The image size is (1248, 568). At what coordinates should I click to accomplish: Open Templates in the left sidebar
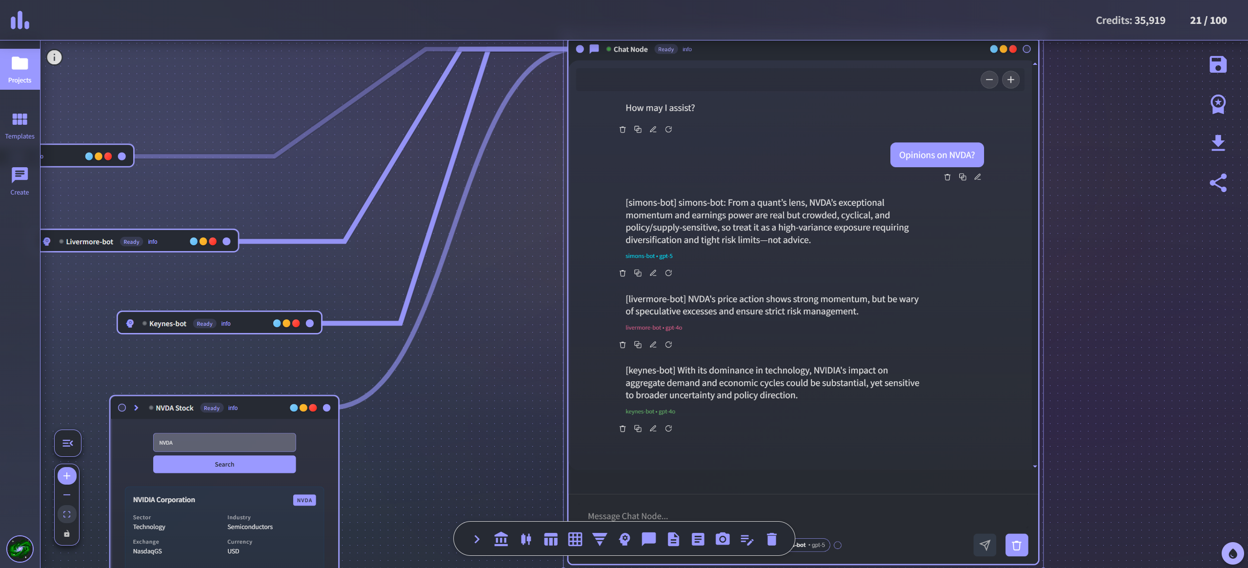pyautogui.click(x=20, y=125)
